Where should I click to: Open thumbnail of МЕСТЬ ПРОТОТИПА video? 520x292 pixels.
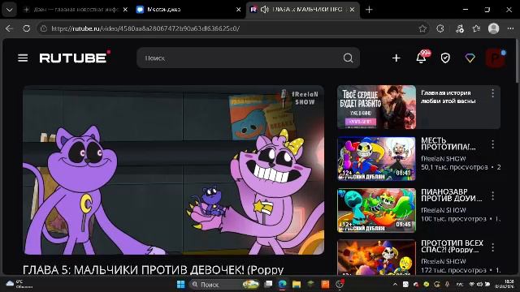pos(376,159)
